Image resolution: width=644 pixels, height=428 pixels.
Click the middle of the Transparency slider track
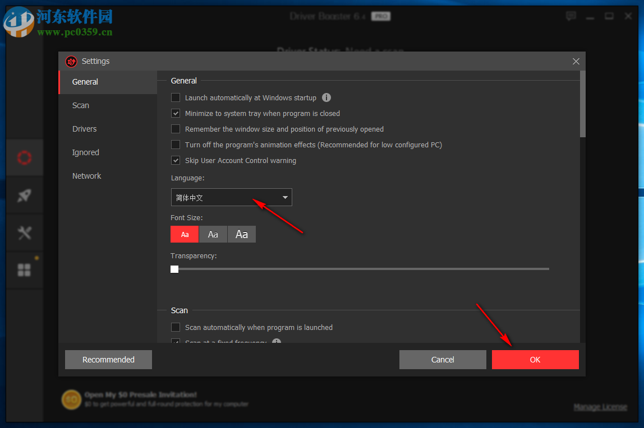360,269
